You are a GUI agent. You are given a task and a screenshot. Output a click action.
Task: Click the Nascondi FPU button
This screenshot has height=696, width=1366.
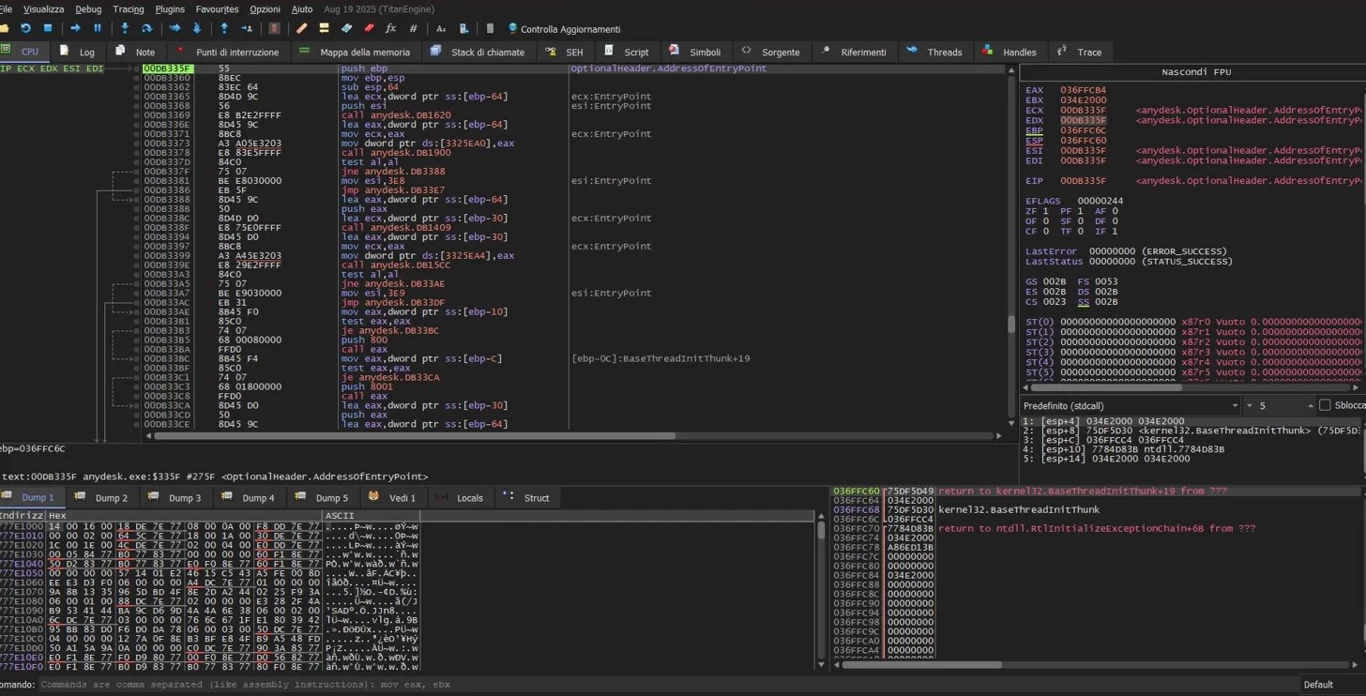[1195, 72]
